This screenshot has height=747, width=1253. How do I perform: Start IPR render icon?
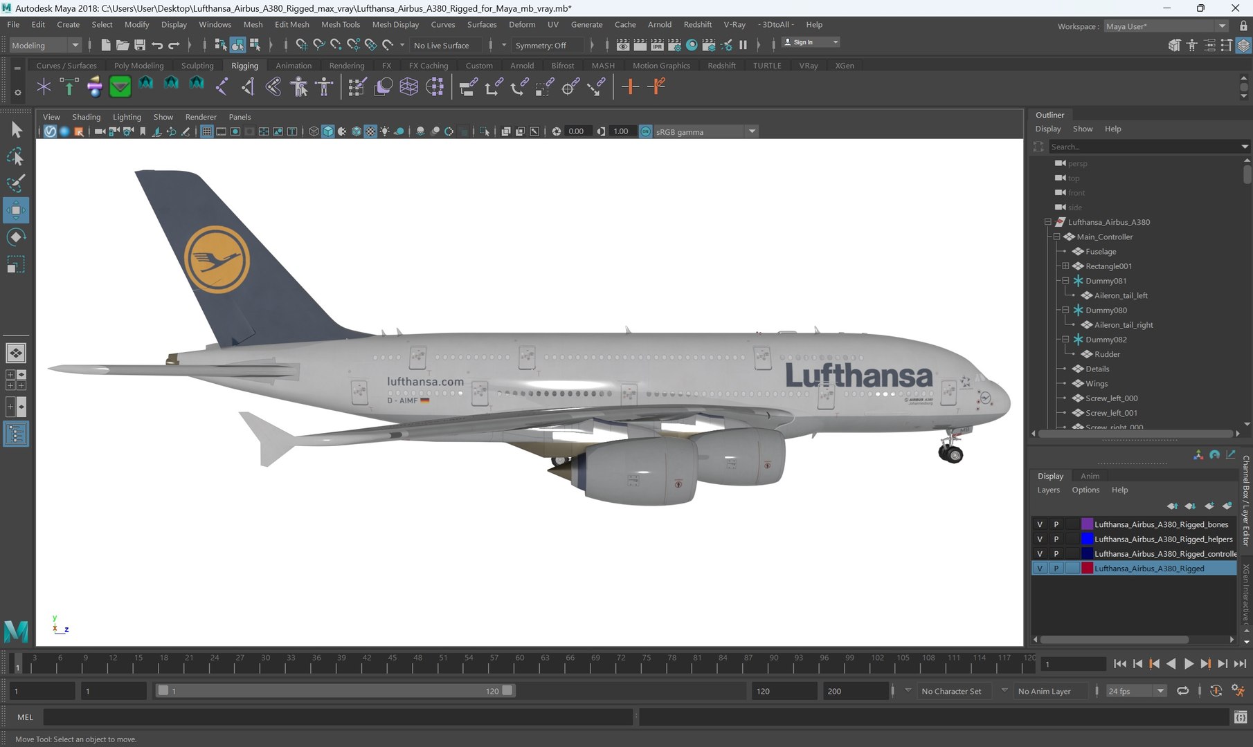tap(657, 45)
